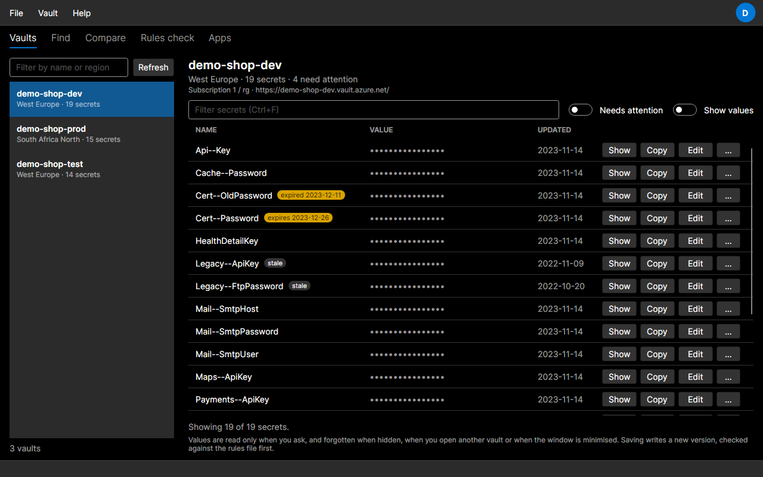Click the Refresh button
The width and height of the screenshot is (763, 477).
click(x=153, y=67)
